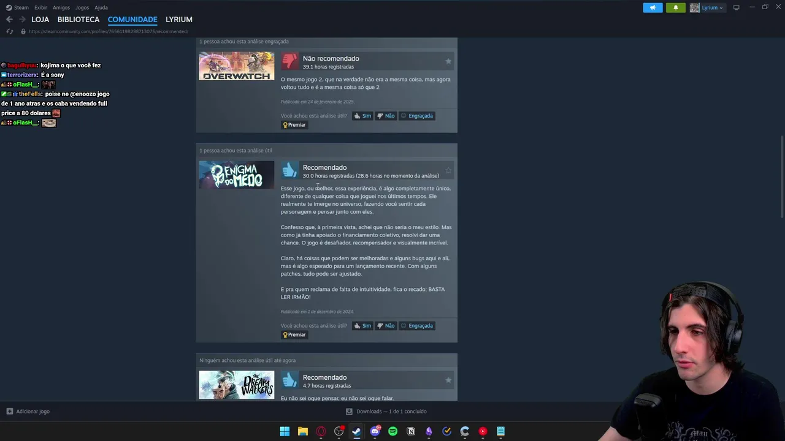785x441 pixels.
Task: Open Discord from the taskbar
Action: pyautogui.click(x=375, y=431)
